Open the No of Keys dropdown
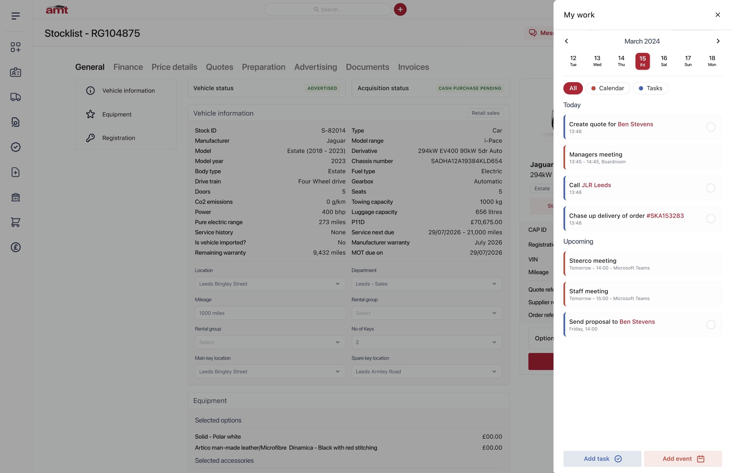The image size is (731, 473). (427, 342)
